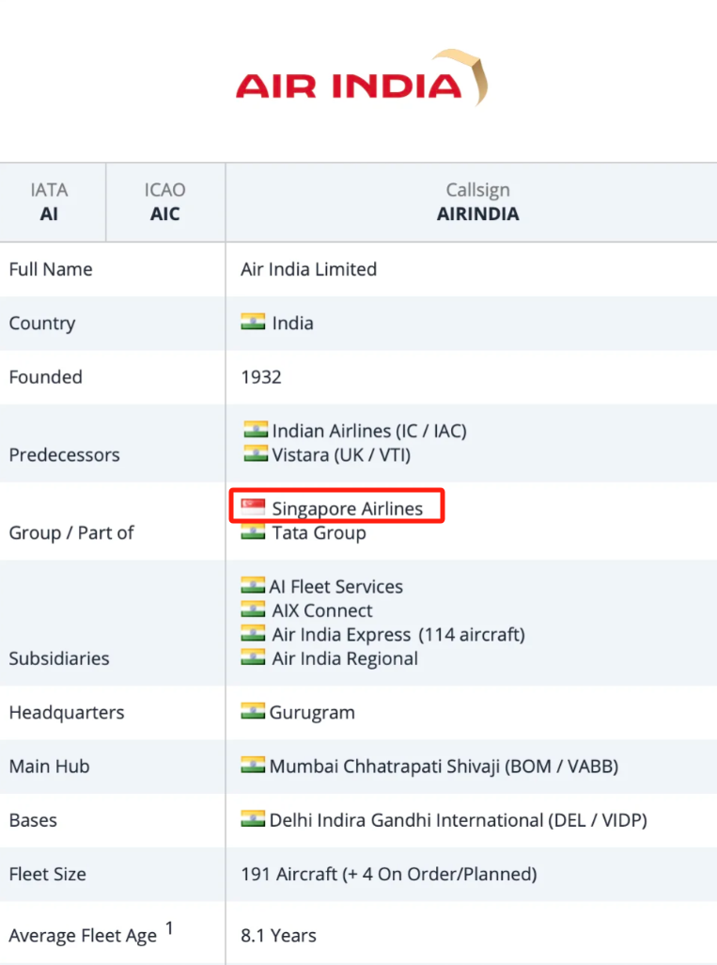The image size is (717, 965).
Task: Click the flag next to Tata Group
Action: click(x=253, y=531)
